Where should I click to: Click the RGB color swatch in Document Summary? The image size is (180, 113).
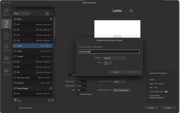click(x=166, y=92)
